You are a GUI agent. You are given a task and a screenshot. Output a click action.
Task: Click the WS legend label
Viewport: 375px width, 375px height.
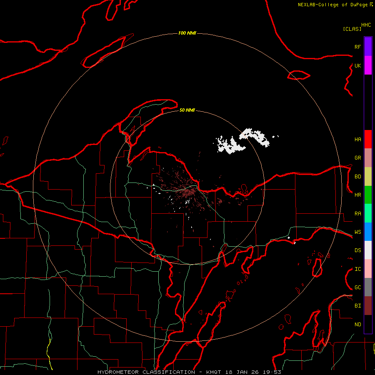(x=357, y=232)
